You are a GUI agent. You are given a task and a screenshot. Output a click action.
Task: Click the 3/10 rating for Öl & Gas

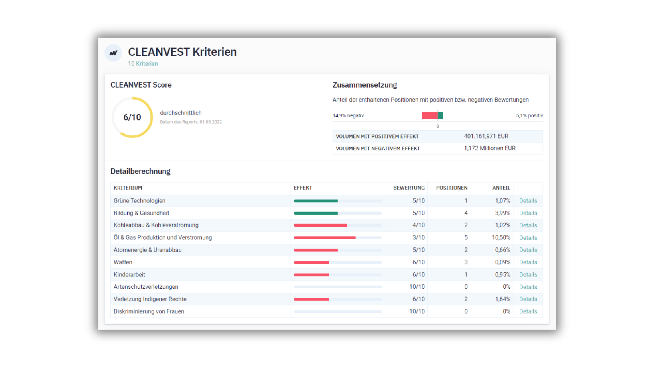coord(419,238)
